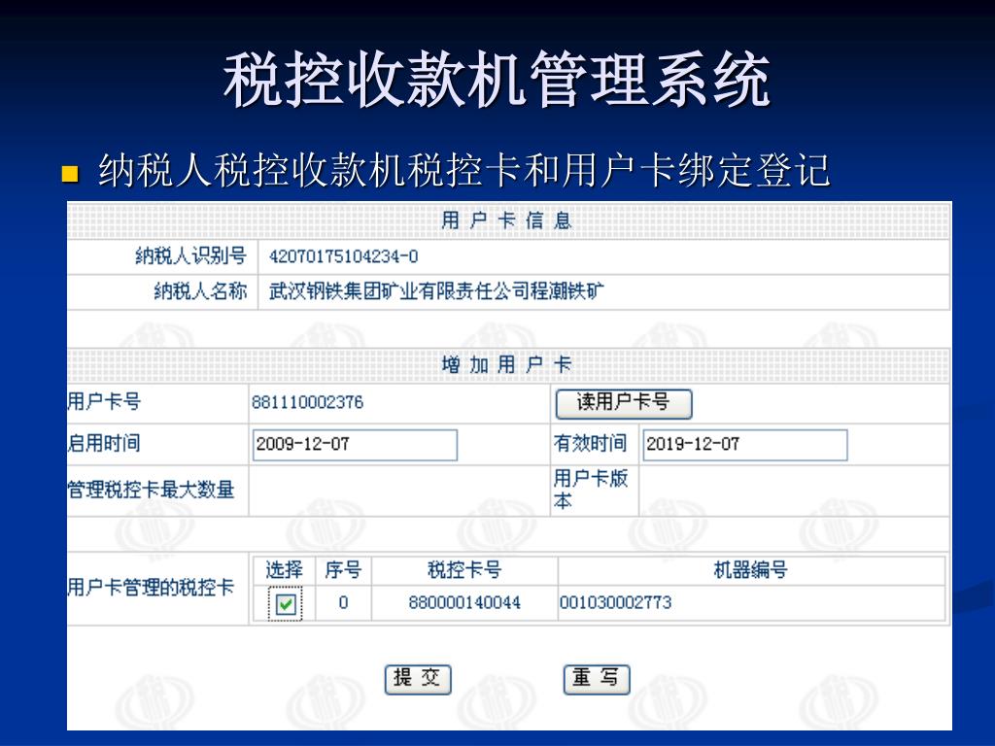Reset the form with 重写 button
Image resolution: width=995 pixels, height=746 pixels.
pos(597,679)
